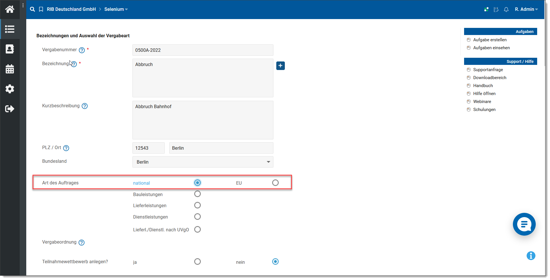Show help for Vergabeordnung
The width and height of the screenshot is (550, 280).
82,242
